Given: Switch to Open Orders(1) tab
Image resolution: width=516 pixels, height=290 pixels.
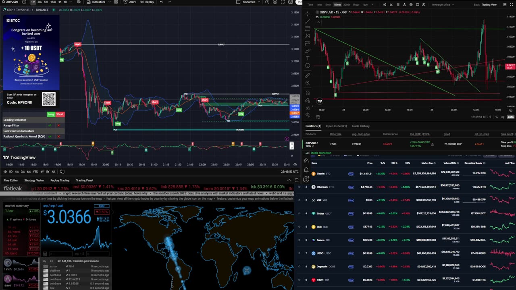Looking at the screenshot, I should coord(336,126).
